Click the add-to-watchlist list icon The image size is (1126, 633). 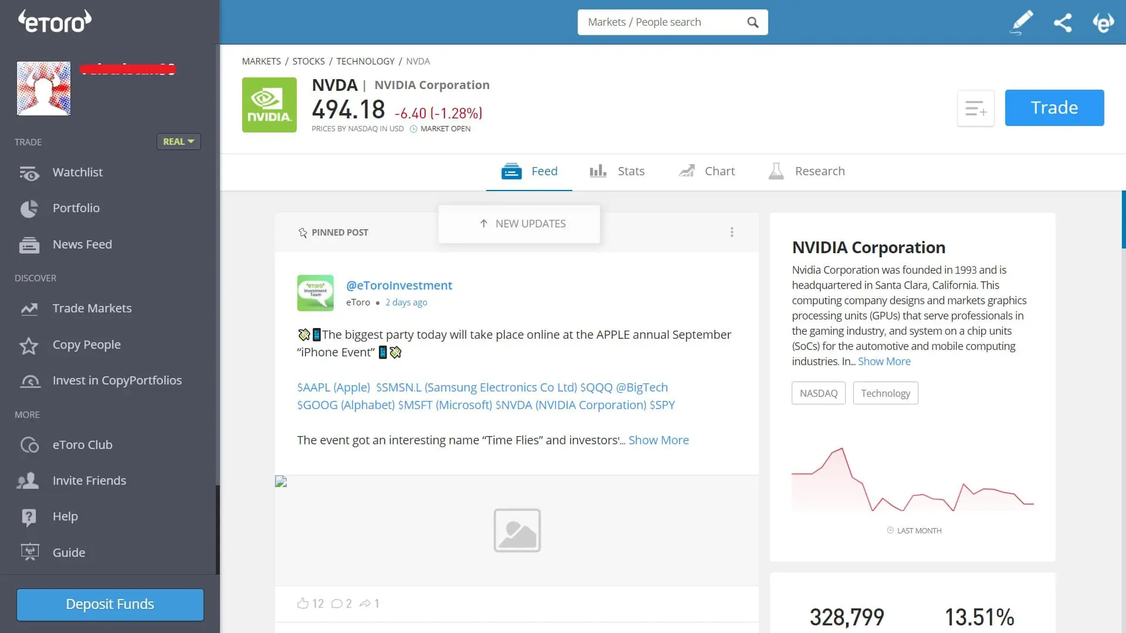[x=976, y=108]
